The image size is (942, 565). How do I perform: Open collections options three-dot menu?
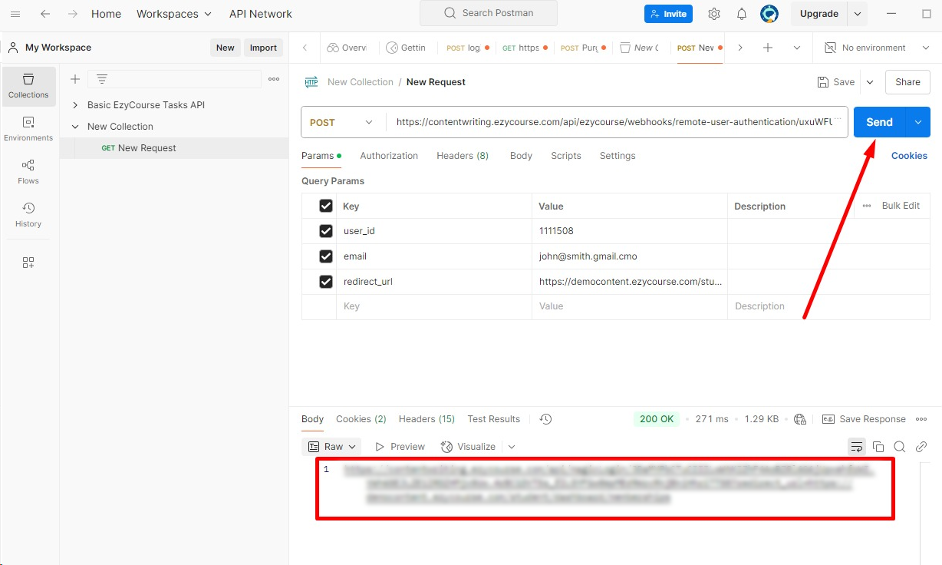point(274,79)
